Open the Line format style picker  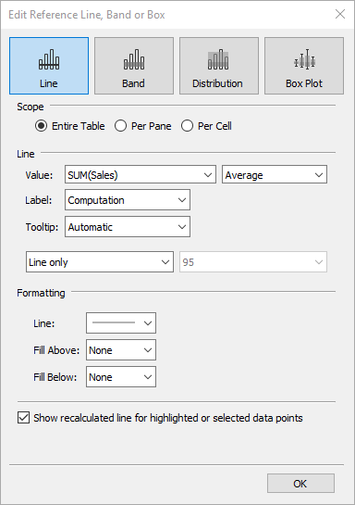pos(121,322)
